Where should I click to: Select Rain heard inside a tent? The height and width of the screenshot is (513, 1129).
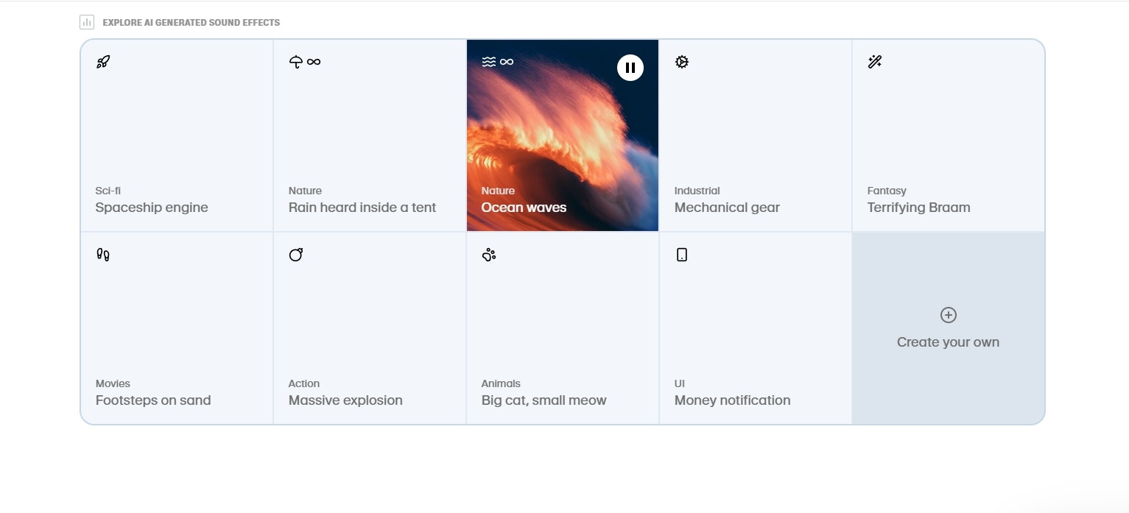coord(370,135)
